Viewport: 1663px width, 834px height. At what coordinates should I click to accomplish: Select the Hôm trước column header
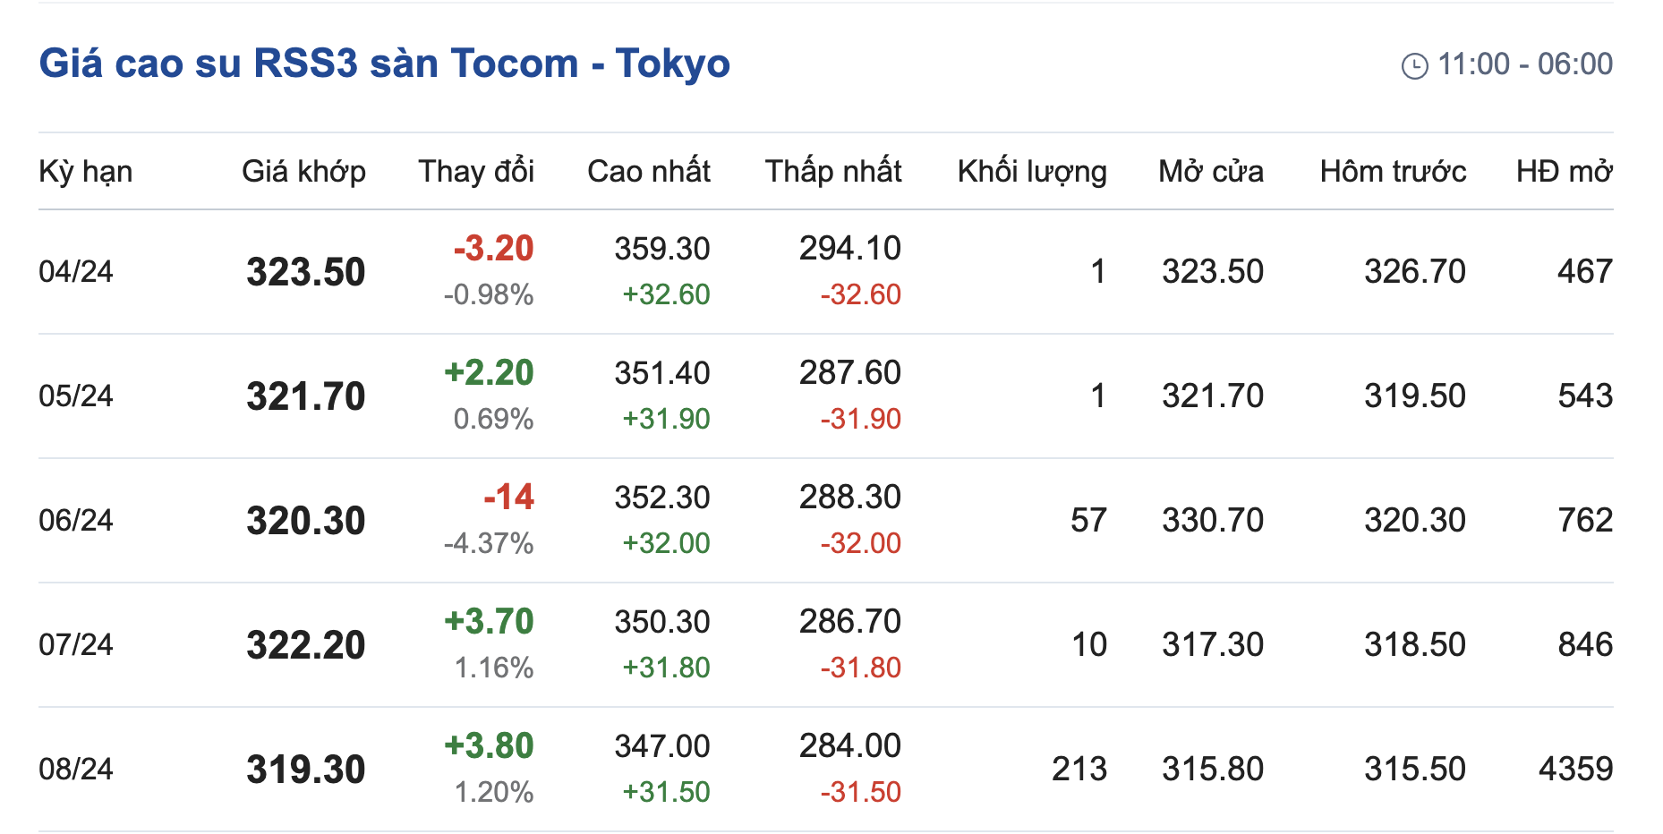tap(1392, 171)
